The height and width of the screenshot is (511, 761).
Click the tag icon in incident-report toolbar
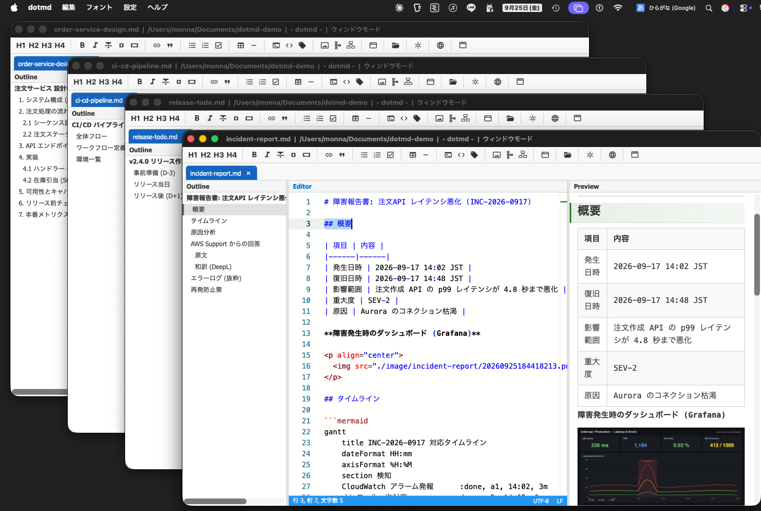coord(474,155)
